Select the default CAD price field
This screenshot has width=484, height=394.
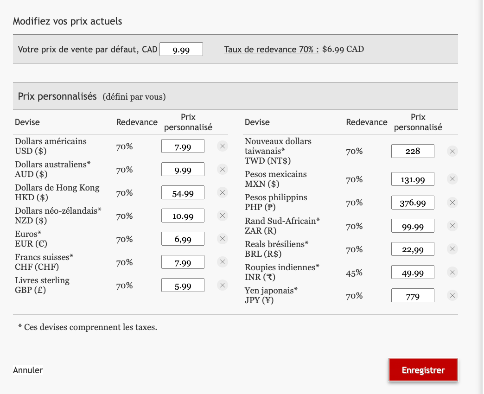pos(181,49)
